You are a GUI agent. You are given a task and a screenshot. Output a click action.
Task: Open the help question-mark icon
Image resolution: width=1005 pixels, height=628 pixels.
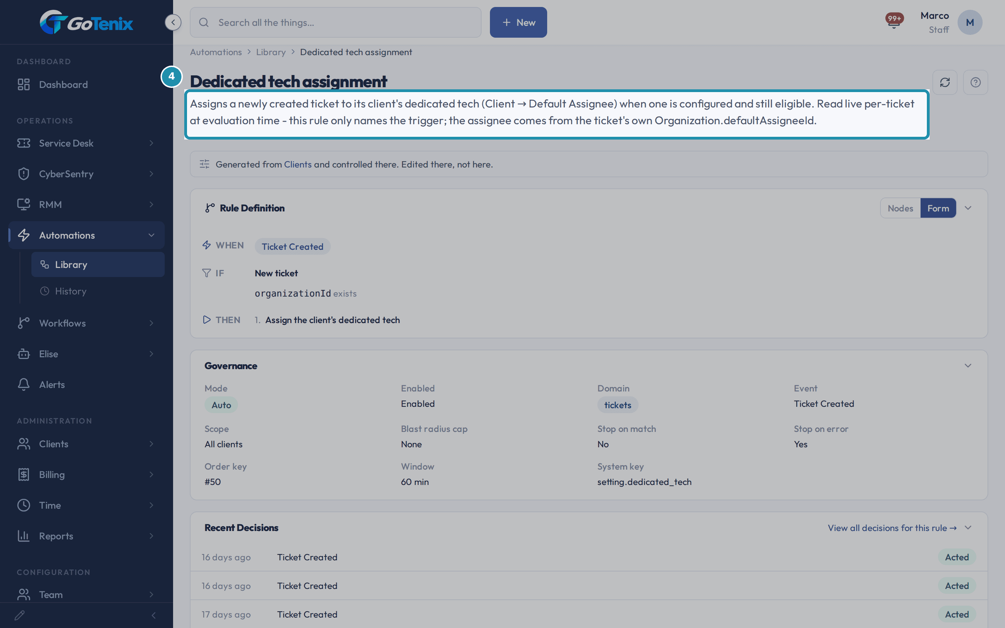point(976,82)
